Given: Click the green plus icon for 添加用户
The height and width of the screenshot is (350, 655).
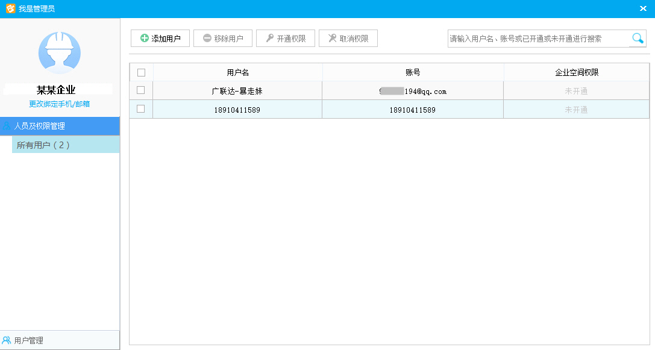Looking at the screenshot, I should click(x=145, y=39).
